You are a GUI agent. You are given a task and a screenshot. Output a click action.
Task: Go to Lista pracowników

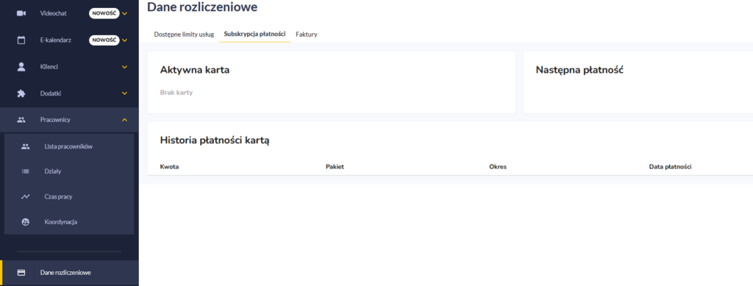tap(68, 147)
